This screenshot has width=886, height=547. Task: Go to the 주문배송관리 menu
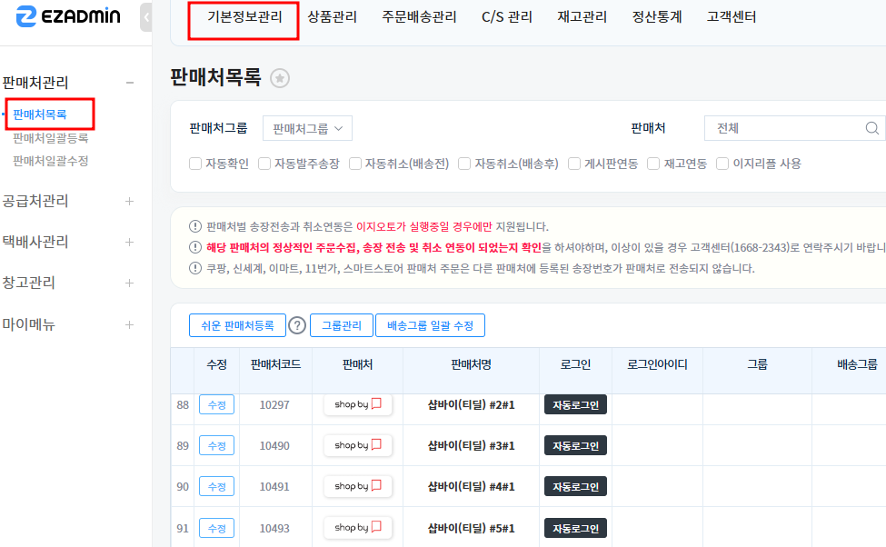[419, 16]
